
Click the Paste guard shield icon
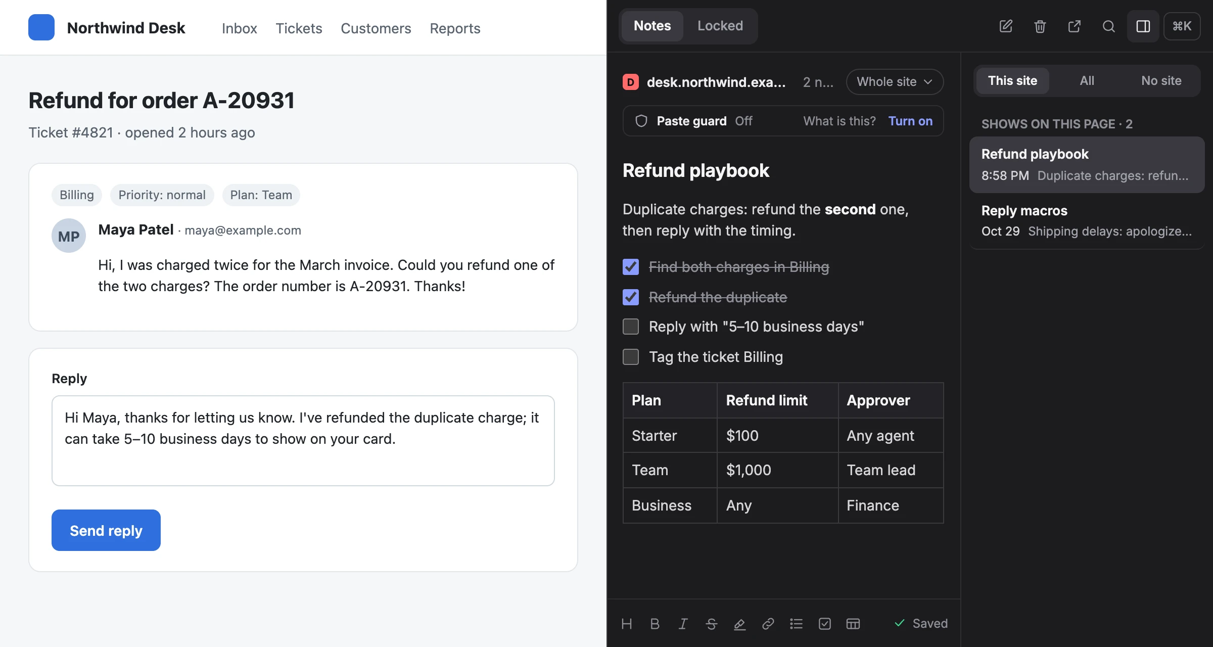(641, 121)
